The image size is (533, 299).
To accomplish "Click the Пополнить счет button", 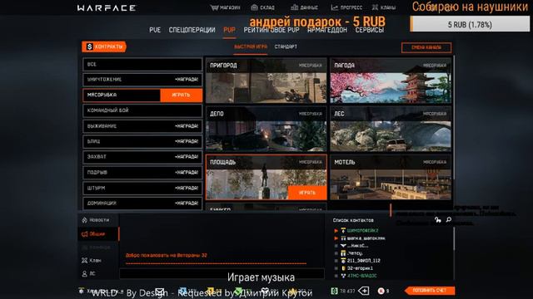I will (x=430, y=291).
